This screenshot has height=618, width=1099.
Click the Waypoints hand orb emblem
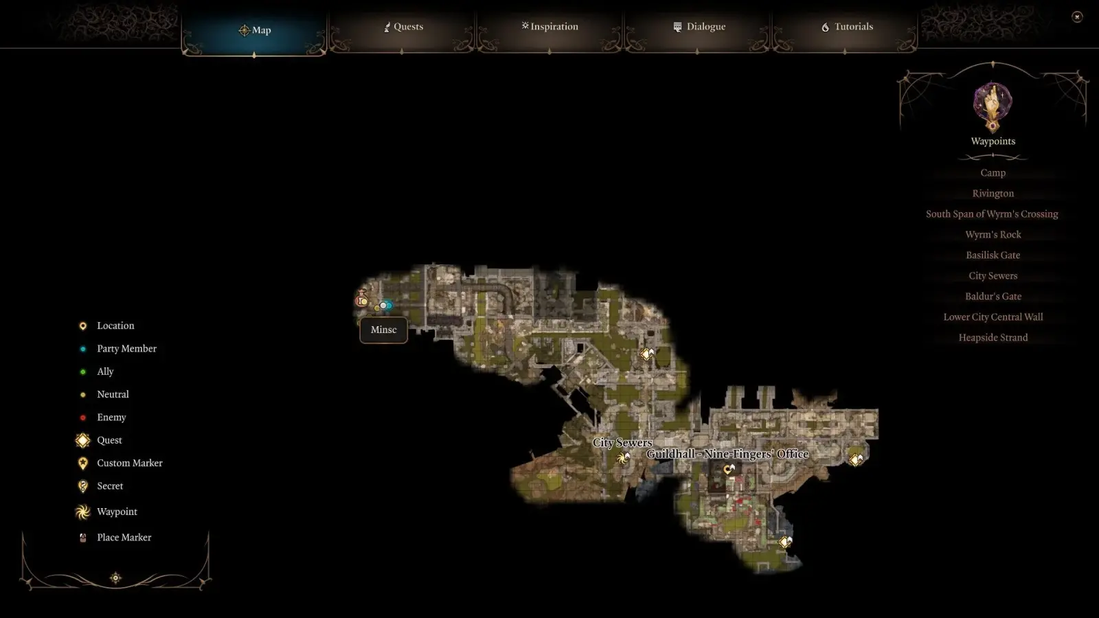(993, 106)
